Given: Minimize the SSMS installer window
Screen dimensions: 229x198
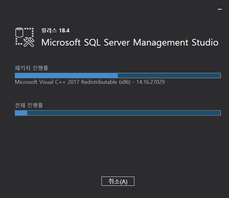Looking at the screenshot, I should pyautogui.click(x=220, y=9).
